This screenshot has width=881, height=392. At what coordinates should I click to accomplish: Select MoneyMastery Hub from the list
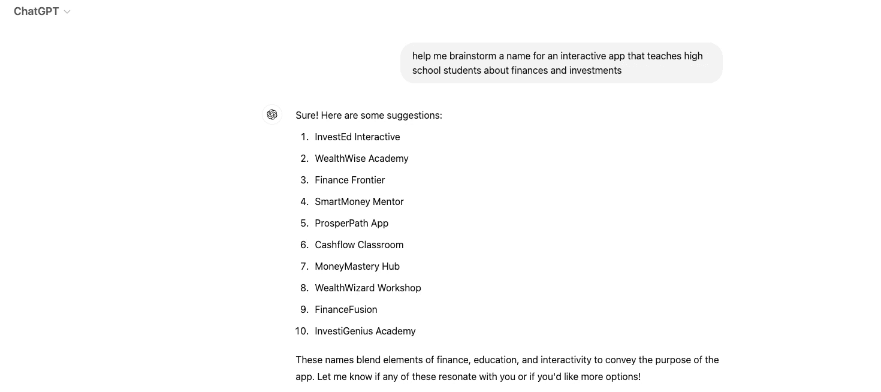tap(357, 266)
